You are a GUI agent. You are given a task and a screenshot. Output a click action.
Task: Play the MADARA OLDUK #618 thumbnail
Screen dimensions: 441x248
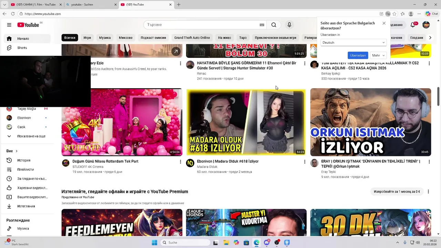pos(246,122)
